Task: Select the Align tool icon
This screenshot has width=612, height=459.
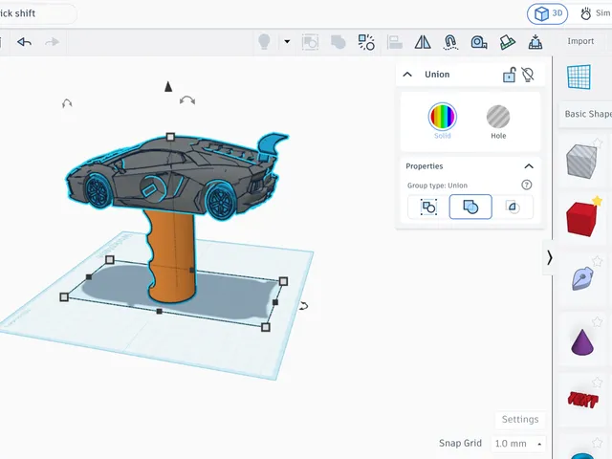Action: (x=395, y=42)
